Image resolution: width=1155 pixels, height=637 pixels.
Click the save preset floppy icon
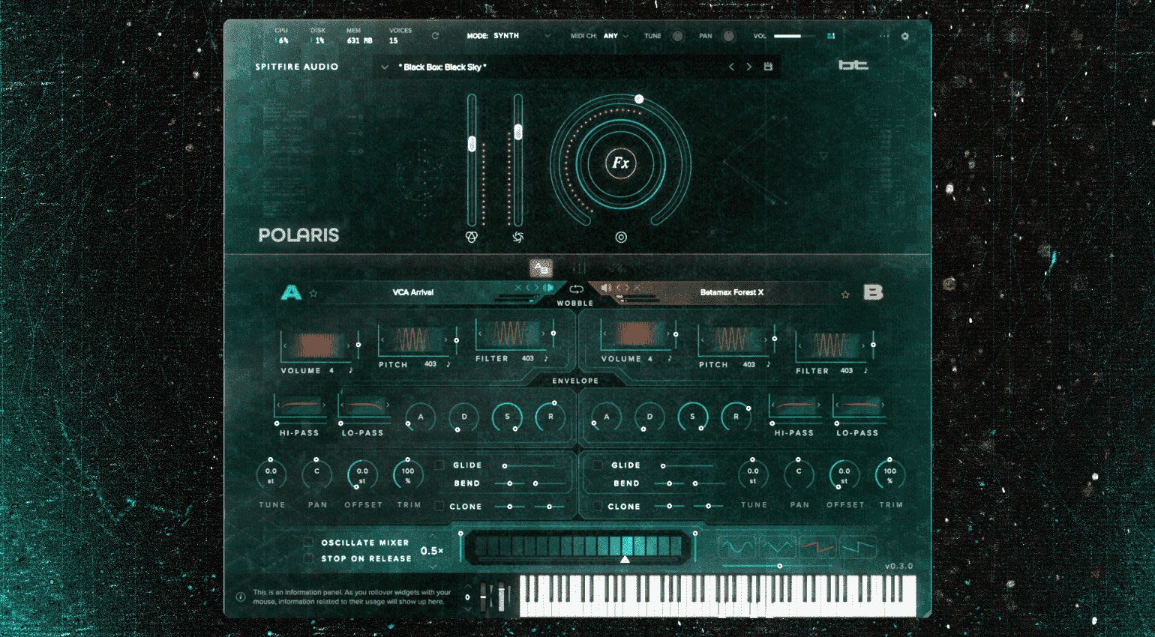coord(768,67)
